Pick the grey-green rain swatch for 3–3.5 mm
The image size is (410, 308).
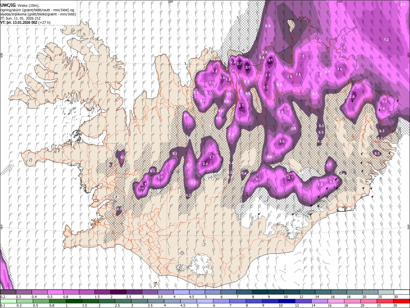[139, 301]
